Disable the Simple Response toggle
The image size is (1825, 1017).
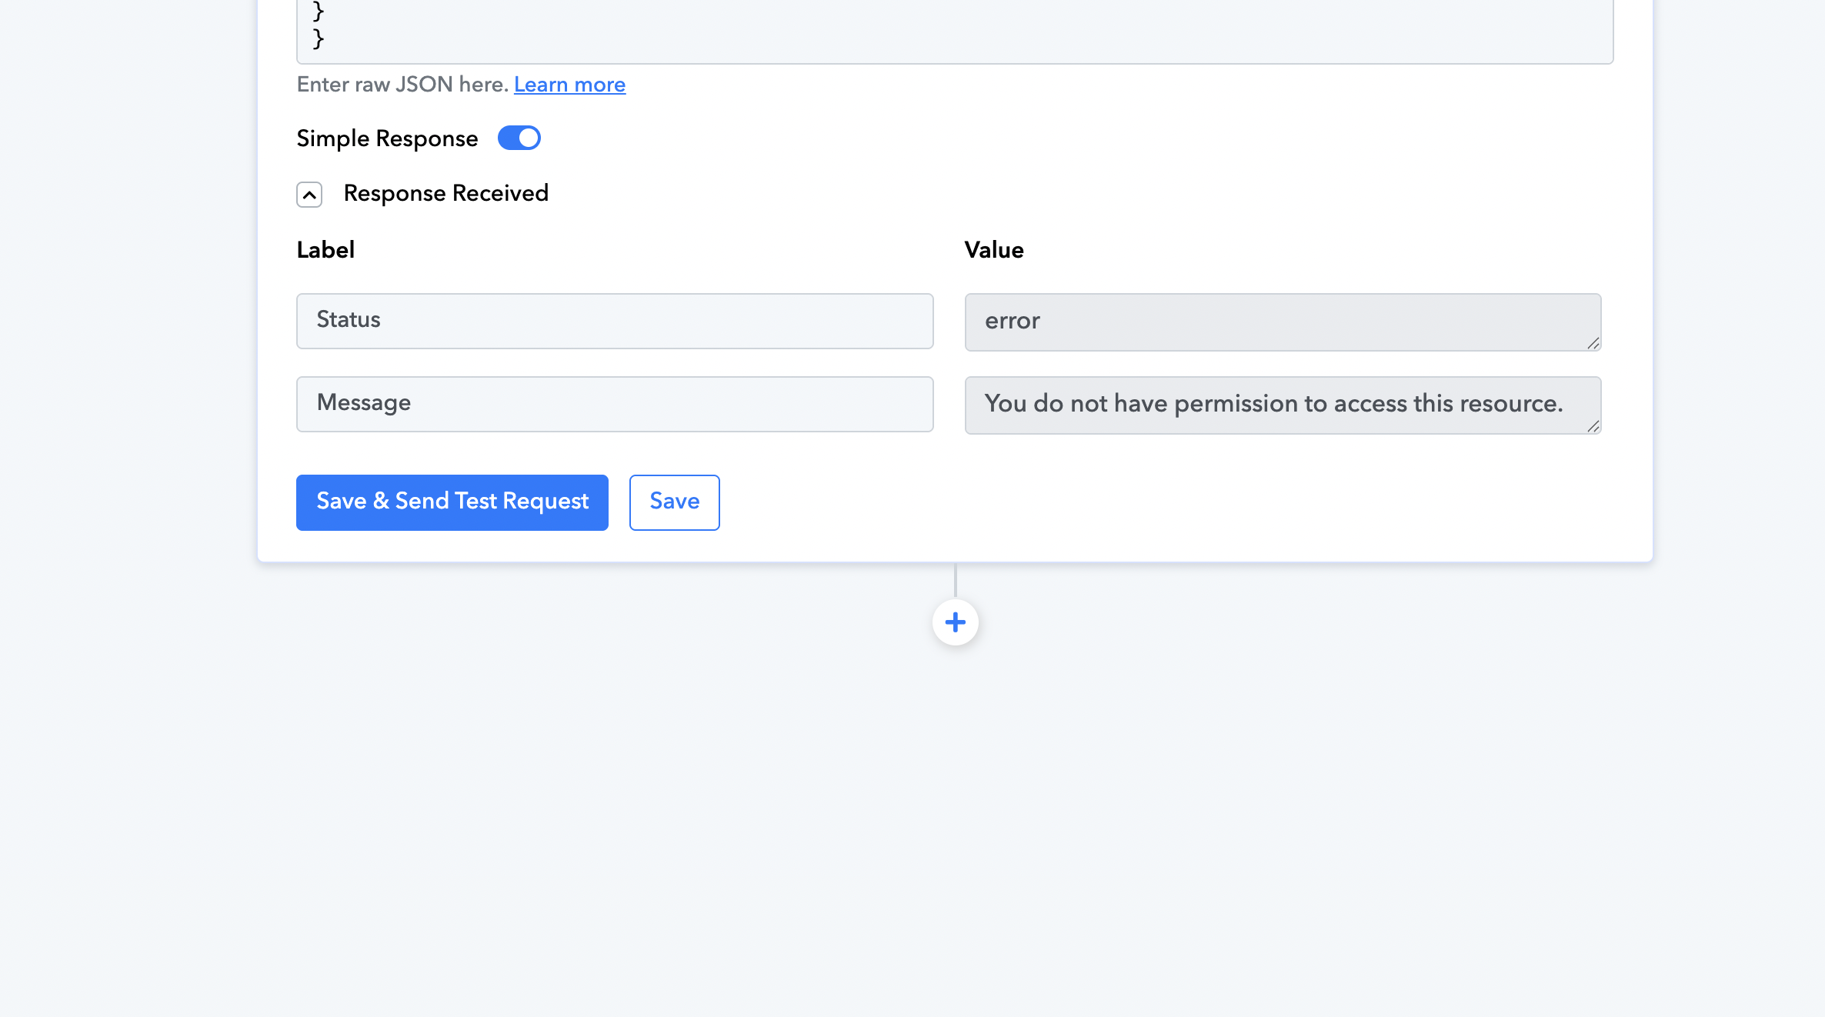click(x=519, y=138)
